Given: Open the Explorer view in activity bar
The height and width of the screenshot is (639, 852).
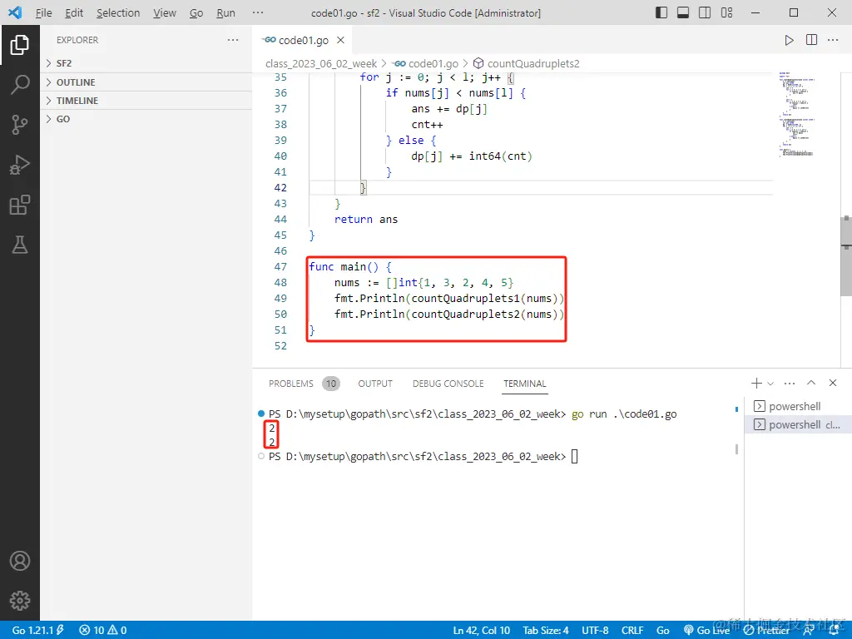Looking at the screenshot, I should pos(20,45).
